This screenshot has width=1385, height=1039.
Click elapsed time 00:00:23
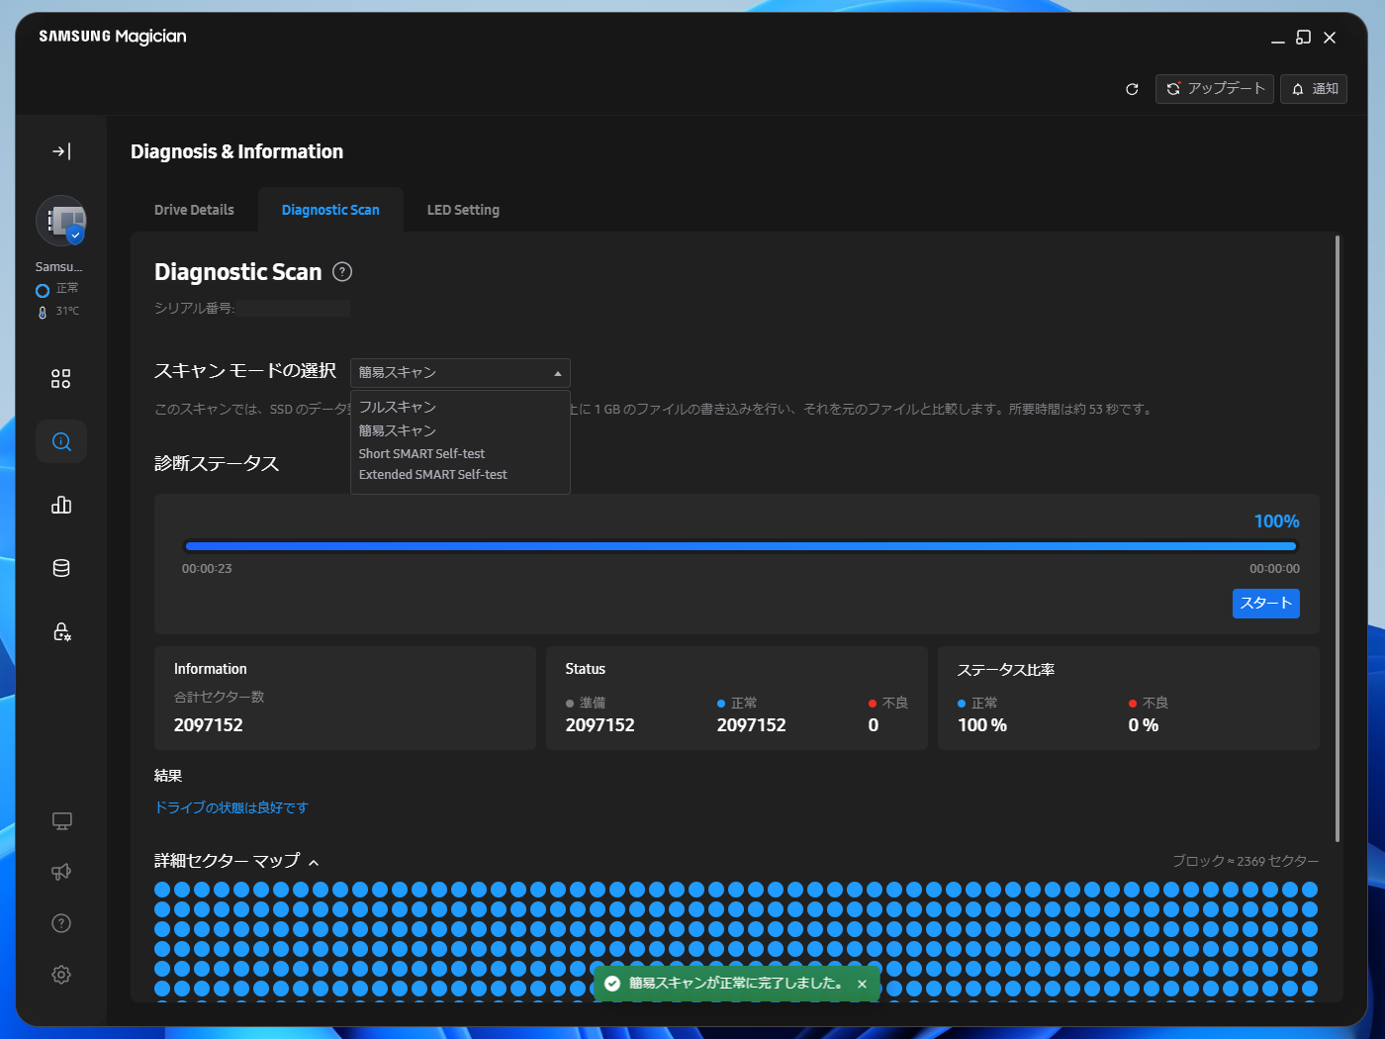[207, 569]
